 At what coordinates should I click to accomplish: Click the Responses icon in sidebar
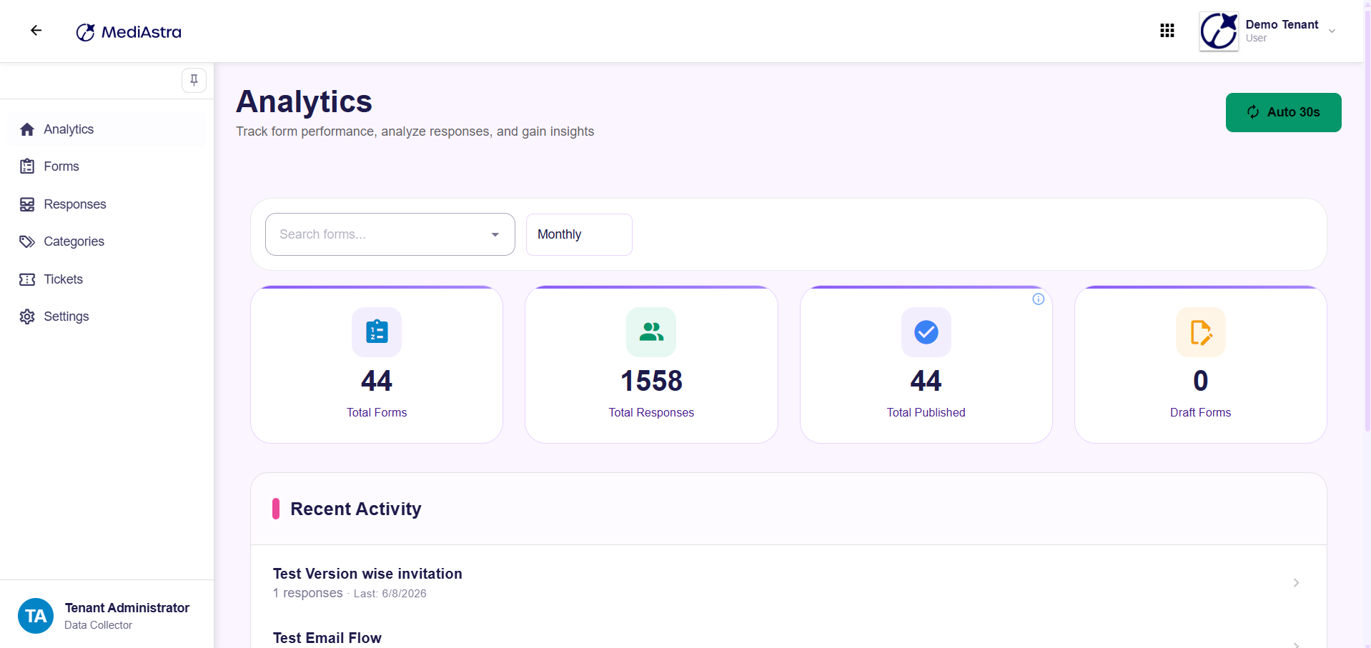[27, 204]
